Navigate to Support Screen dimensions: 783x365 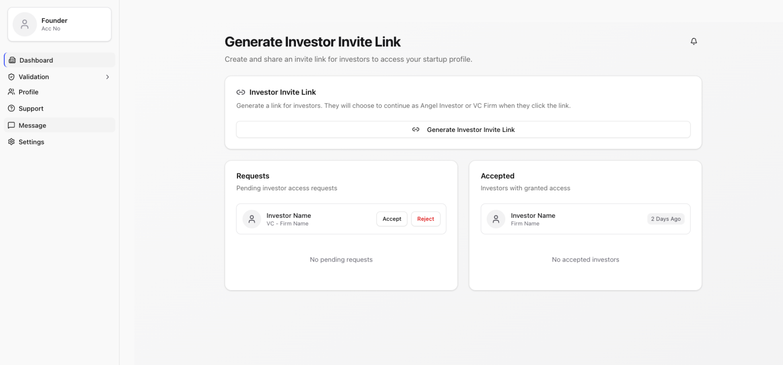tap(31, 109)
